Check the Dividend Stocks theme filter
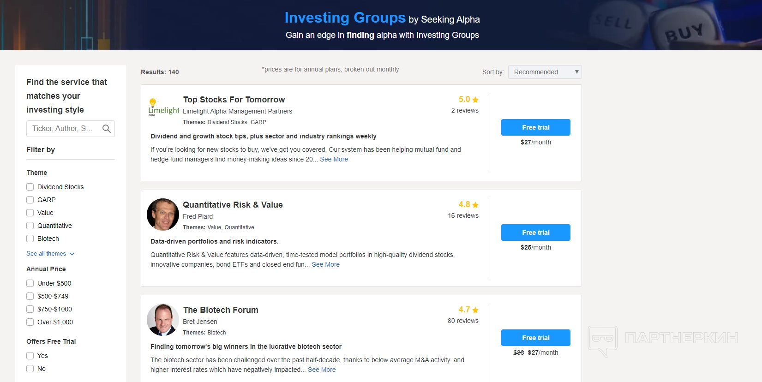 [x=30, y=187]
